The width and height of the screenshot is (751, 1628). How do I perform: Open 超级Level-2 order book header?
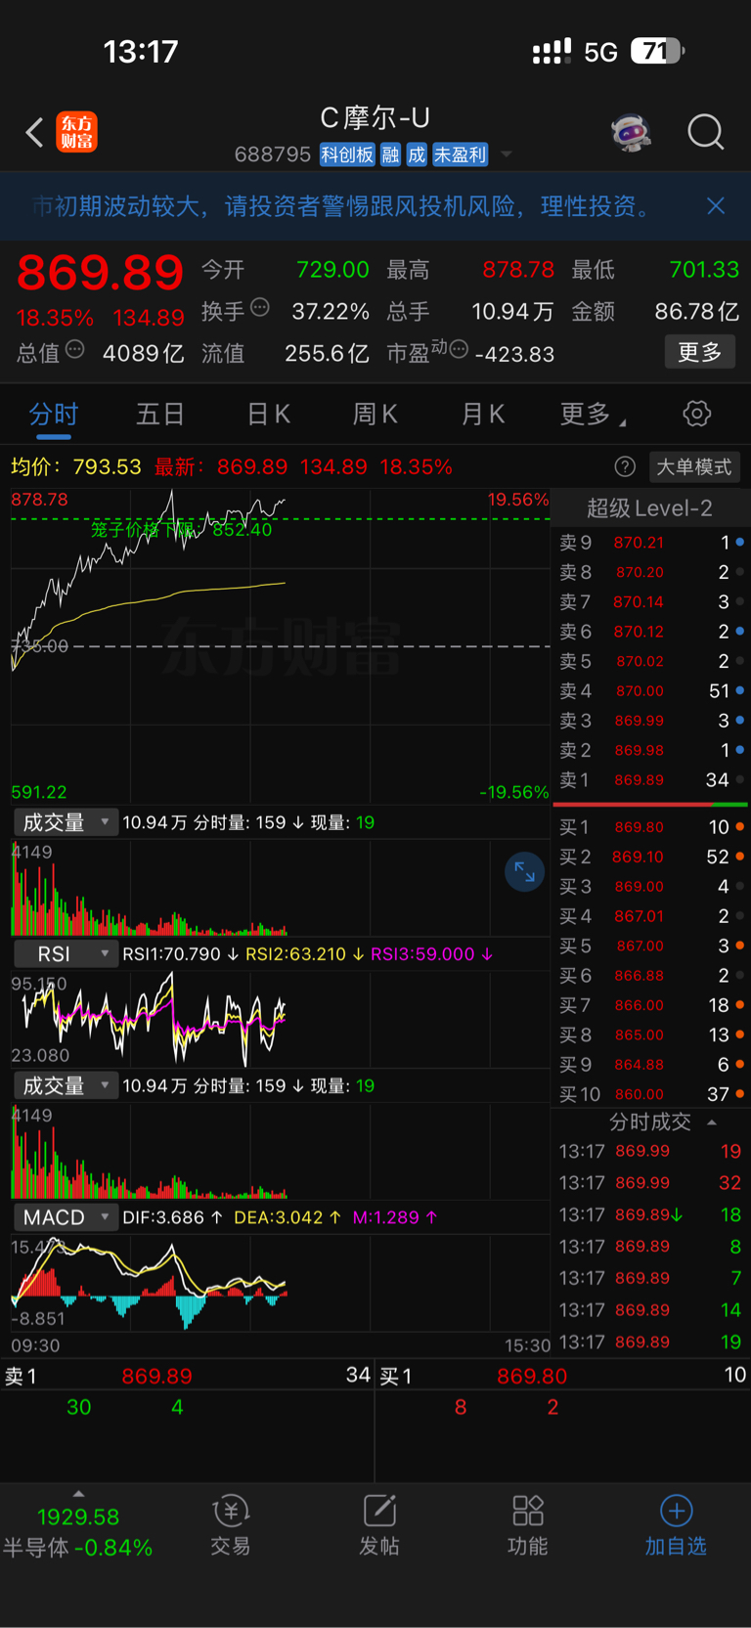tap(649, 507)
